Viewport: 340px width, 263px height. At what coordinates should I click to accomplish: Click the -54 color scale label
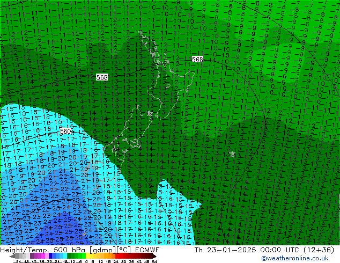pyautogui.click(x=17, y=261)
